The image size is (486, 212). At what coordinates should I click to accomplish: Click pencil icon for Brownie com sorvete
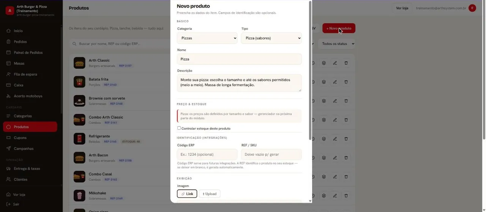[335, 101]
